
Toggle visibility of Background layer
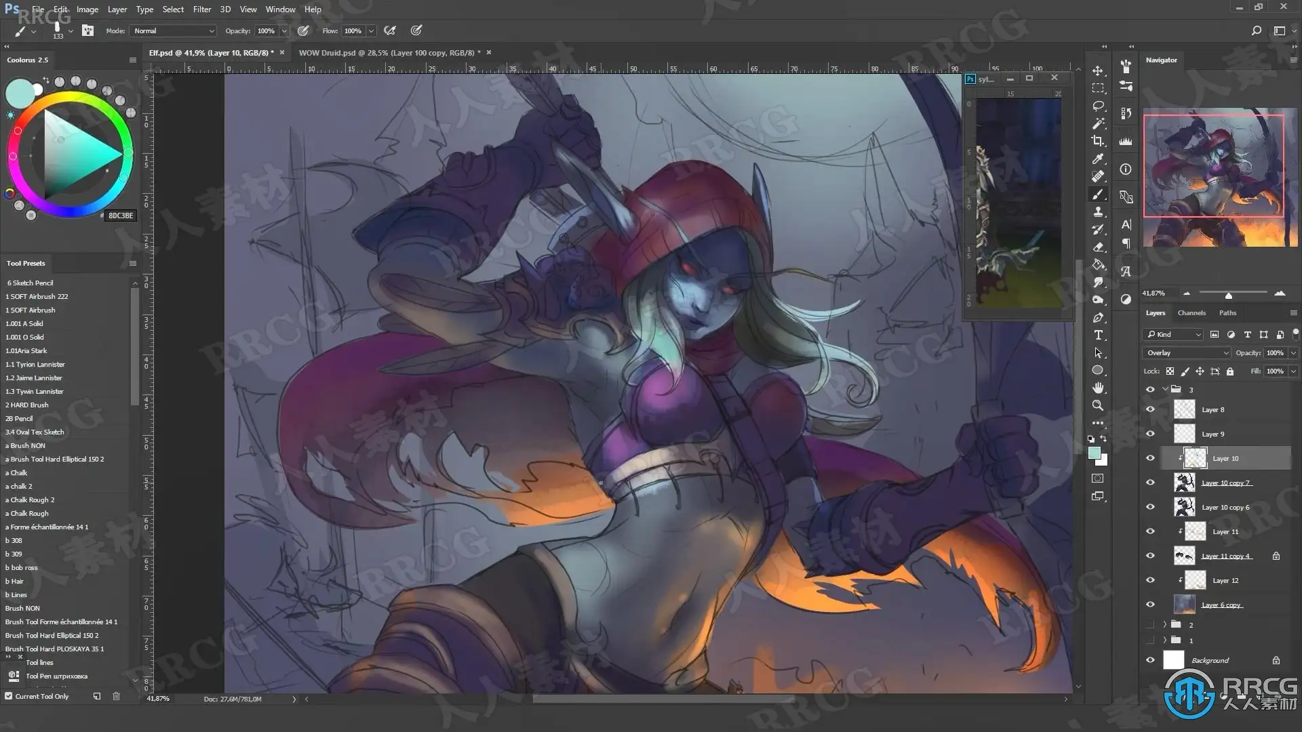1150,660
